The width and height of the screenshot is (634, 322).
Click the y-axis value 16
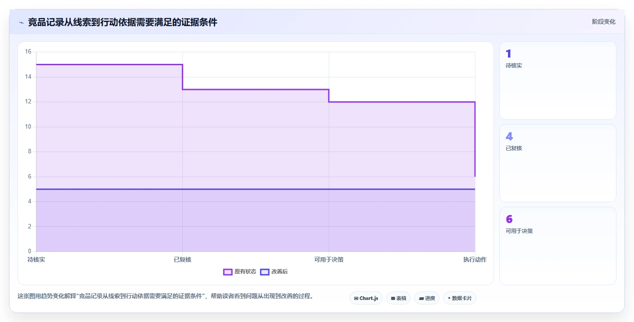pos(28,52)
